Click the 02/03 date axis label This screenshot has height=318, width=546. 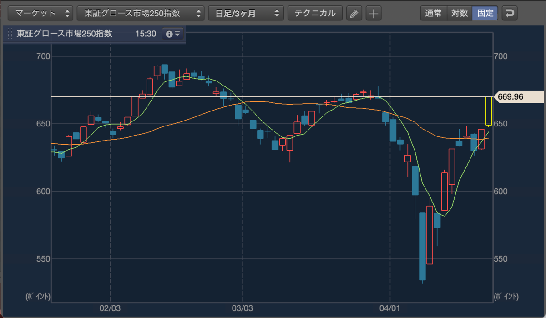pos(110,308)
